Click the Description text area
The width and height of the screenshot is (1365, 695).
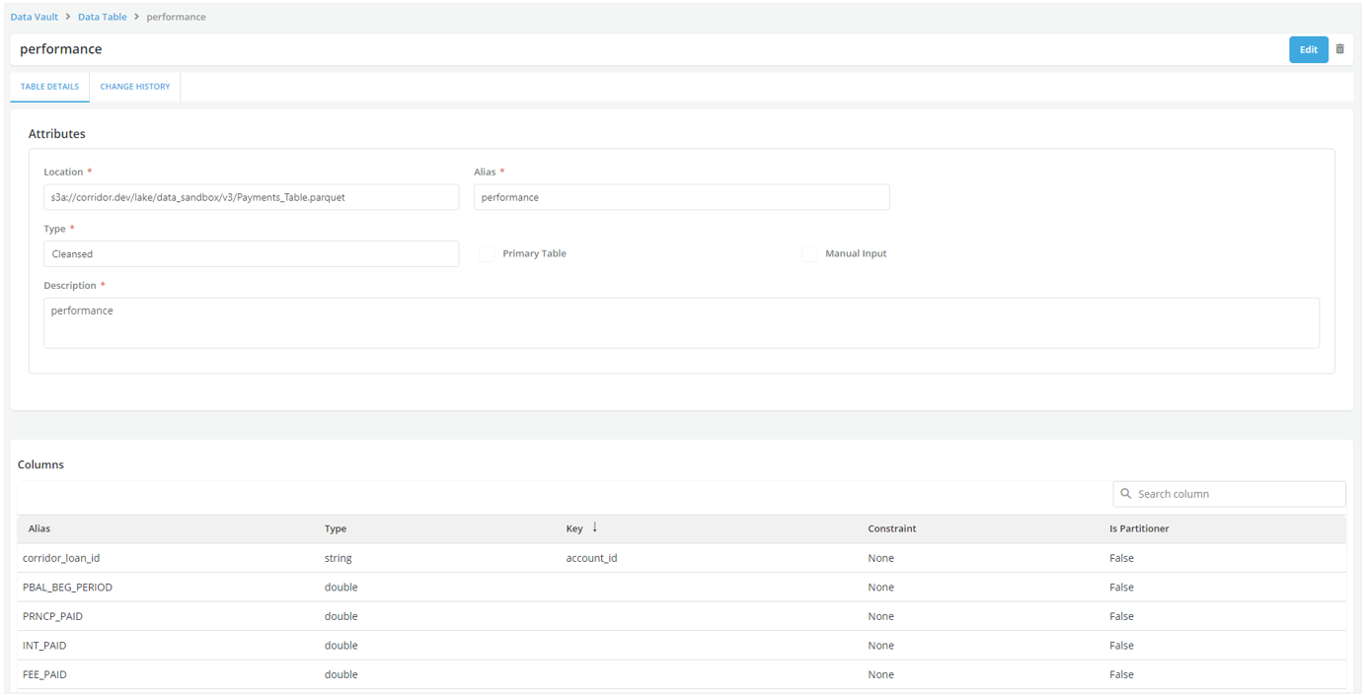pyautogui.click(x=681, y=322)
